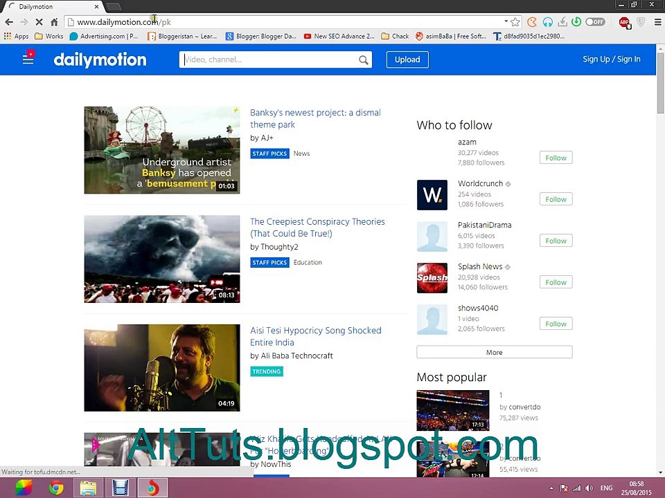Open New SEO Advance bookmark
665x498 pixels.
pyautogui.click(x=339, y=37)
